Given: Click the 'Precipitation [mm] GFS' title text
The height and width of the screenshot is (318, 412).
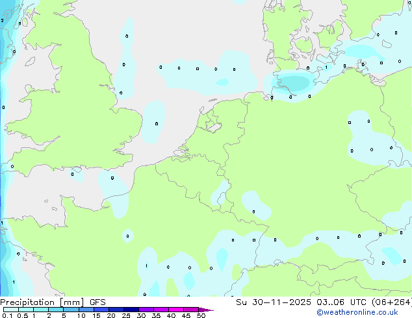Looking at the screenshot, I should (x=53, y=302).
